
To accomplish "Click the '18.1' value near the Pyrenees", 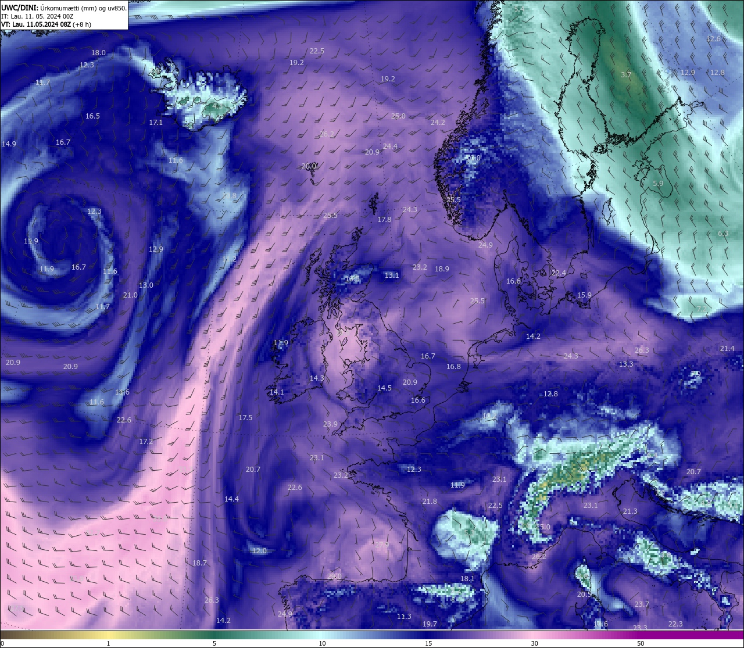I will coord(467,579).
